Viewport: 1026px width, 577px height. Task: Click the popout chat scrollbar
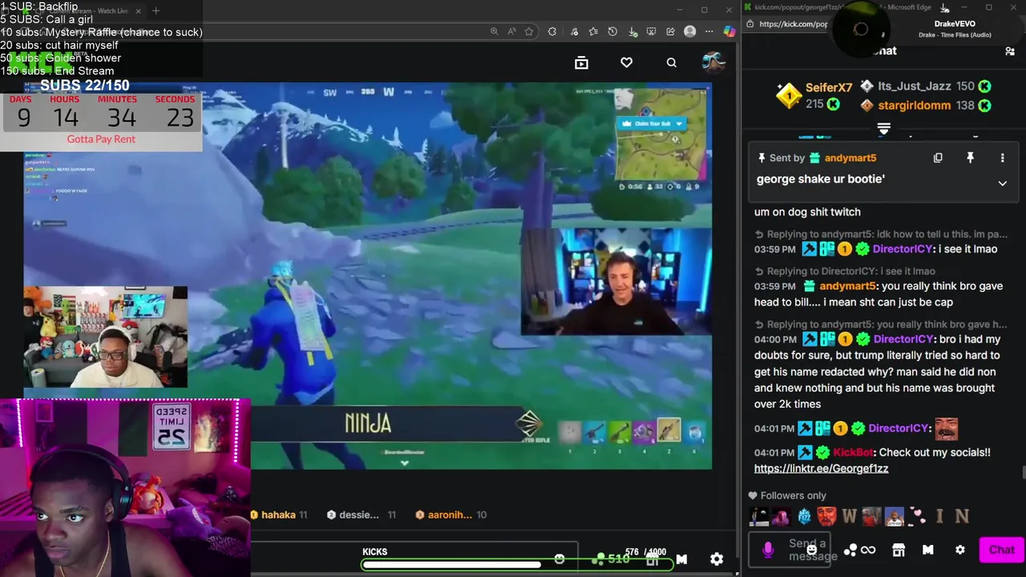(1023, 471)
